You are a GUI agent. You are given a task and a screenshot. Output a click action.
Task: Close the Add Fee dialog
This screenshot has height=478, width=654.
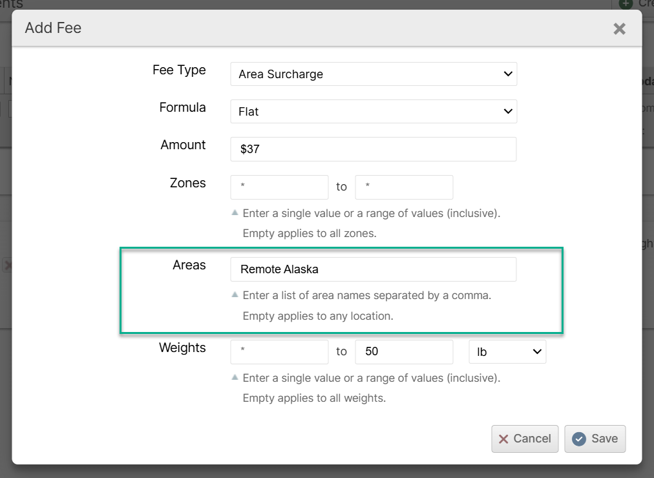(619, 28)
